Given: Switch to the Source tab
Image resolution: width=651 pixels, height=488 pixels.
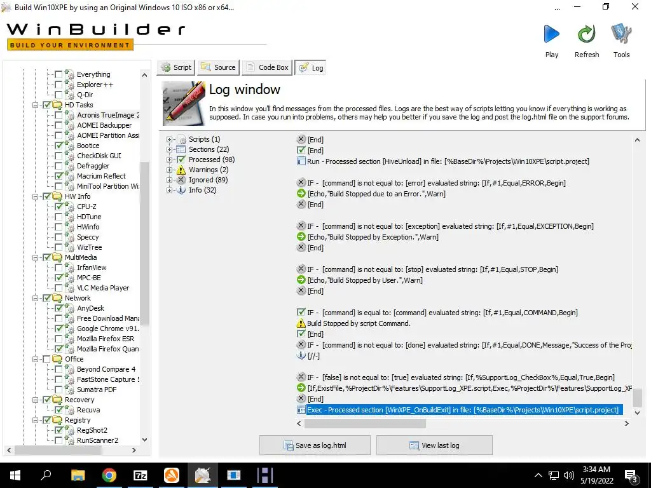Looking at the screenshot, I should [219, 67].
